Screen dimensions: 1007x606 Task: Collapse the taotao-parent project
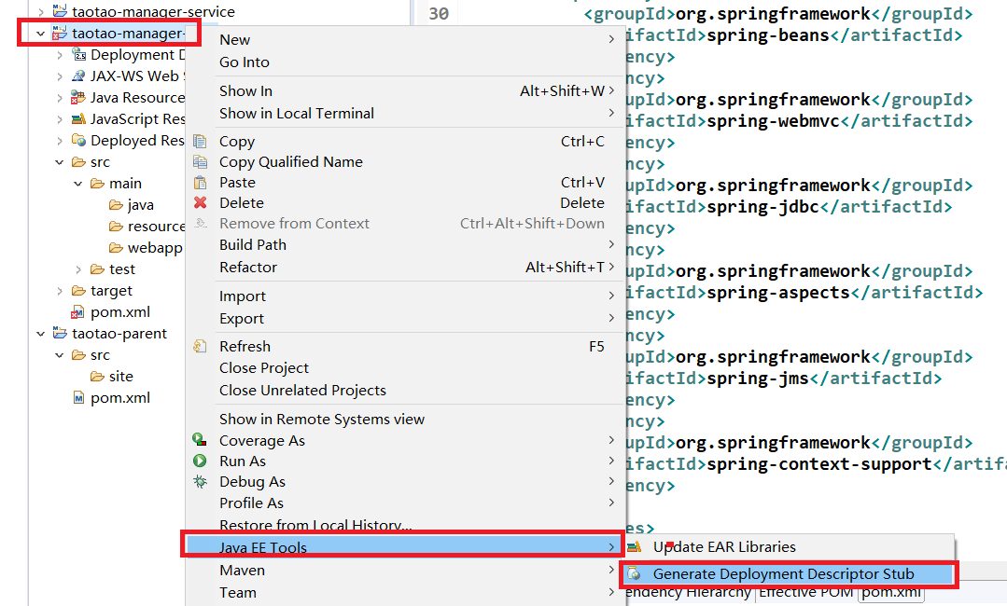41,334
